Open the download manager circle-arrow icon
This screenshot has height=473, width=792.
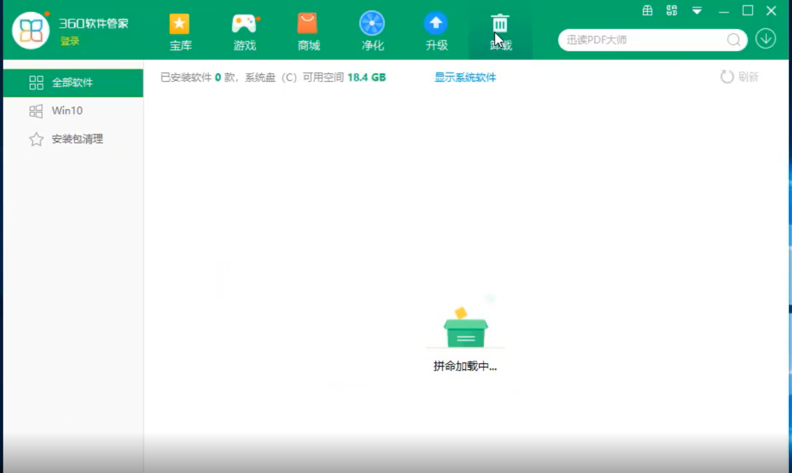766,40
